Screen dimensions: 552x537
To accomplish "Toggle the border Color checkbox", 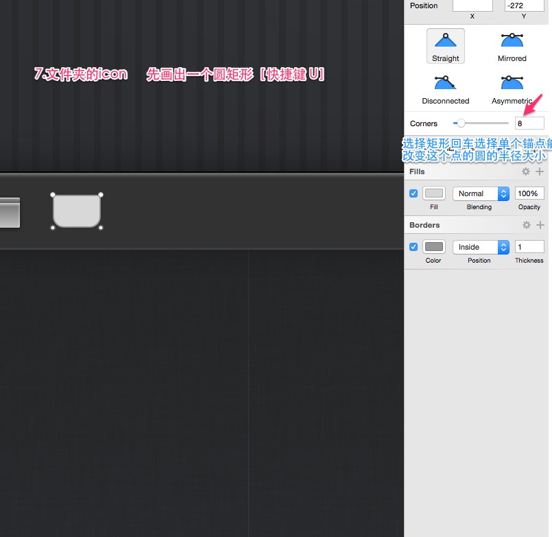I will (413, 247).
